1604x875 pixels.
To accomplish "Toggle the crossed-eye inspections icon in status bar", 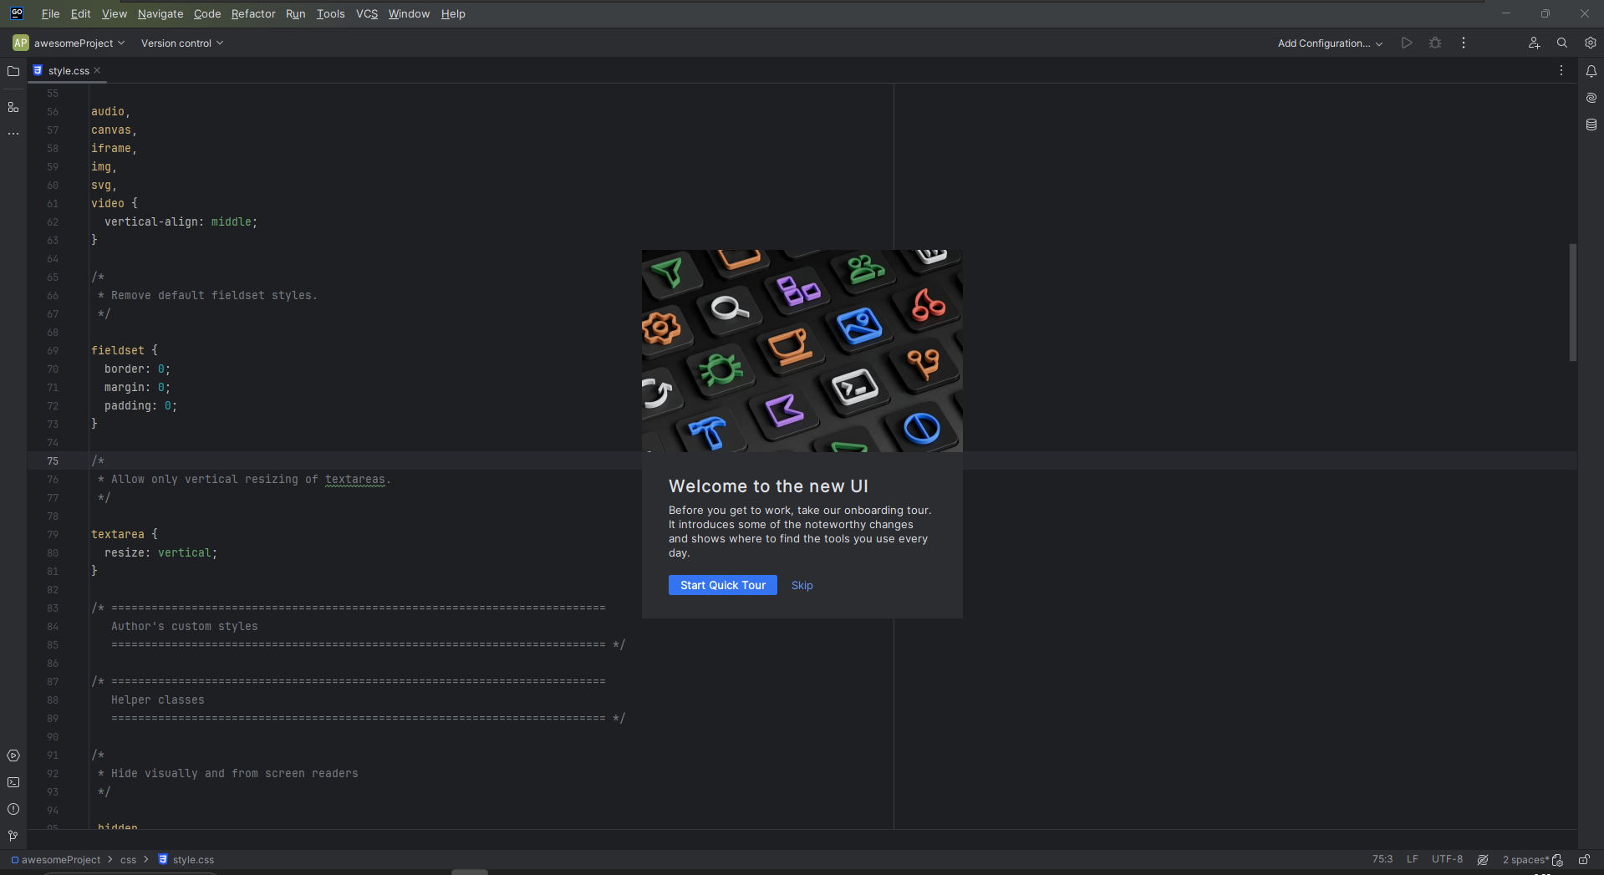I will 1483,859.
